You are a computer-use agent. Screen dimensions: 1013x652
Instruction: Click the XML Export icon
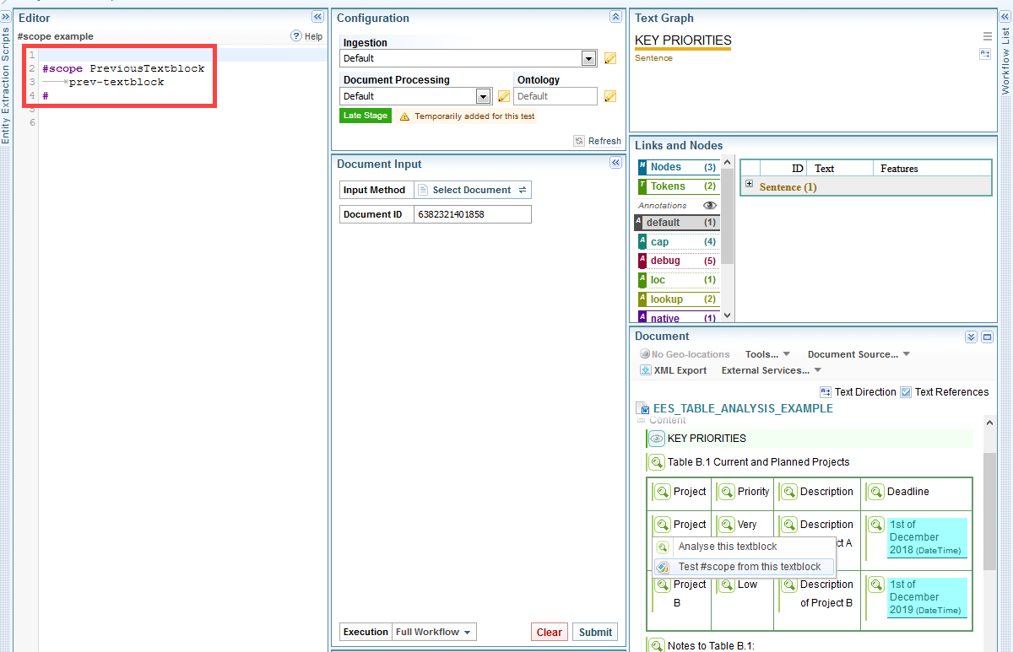[x=645, y=370]
